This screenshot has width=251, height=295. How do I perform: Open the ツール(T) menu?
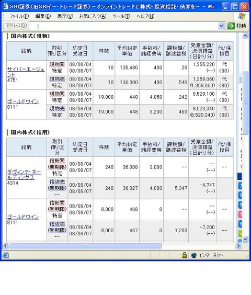(121, 16)
